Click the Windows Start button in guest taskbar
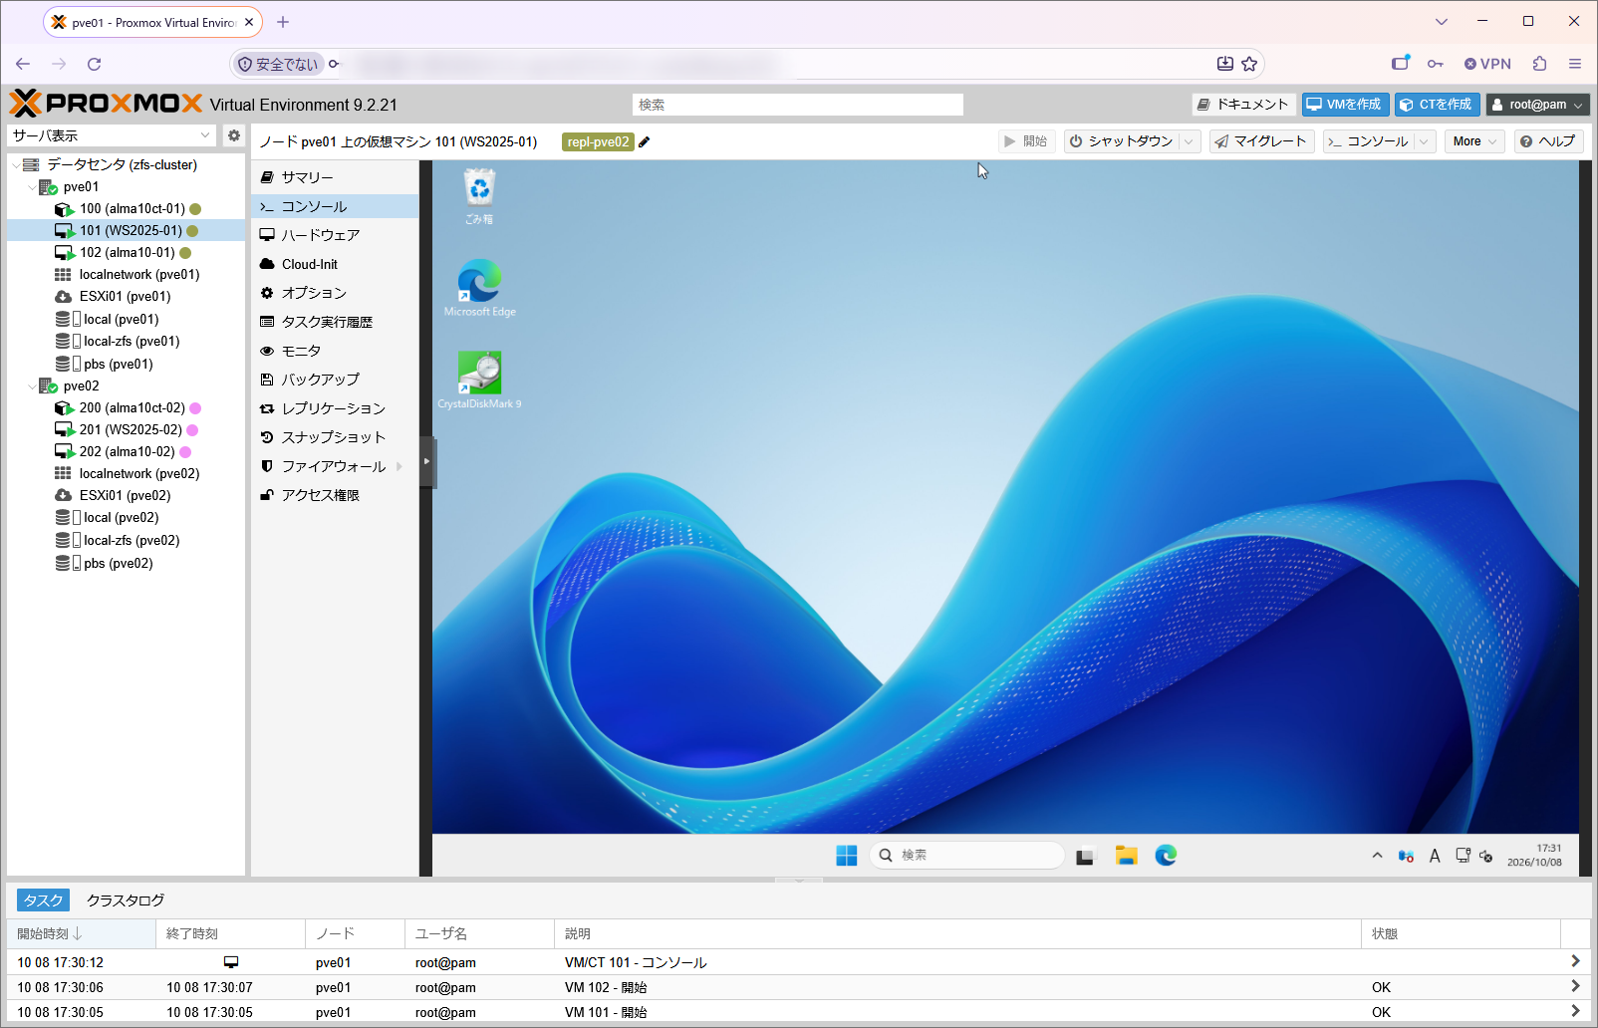The height and width of the screenshot is (1028, 1598). click(x=847, y=856)
